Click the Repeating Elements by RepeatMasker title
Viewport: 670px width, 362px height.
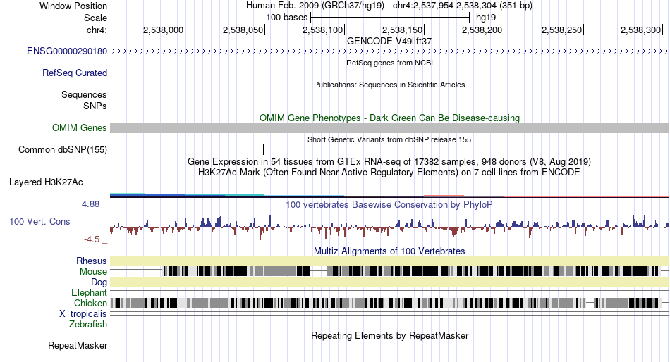coord(389,335)
